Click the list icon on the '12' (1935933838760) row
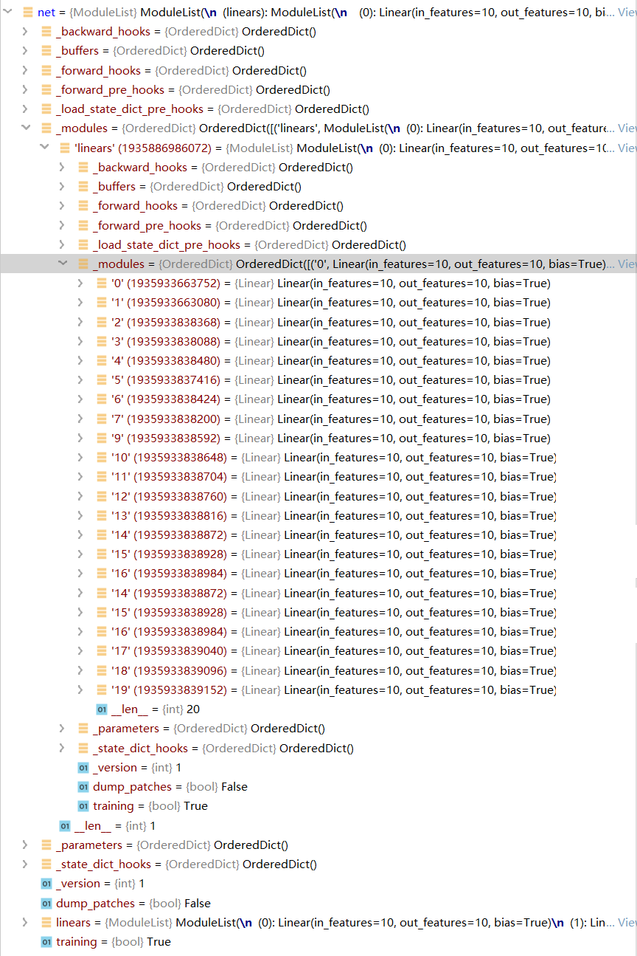The width and height of the screenshot is (637, 956). pyautogui.click(x=102, y=496)
